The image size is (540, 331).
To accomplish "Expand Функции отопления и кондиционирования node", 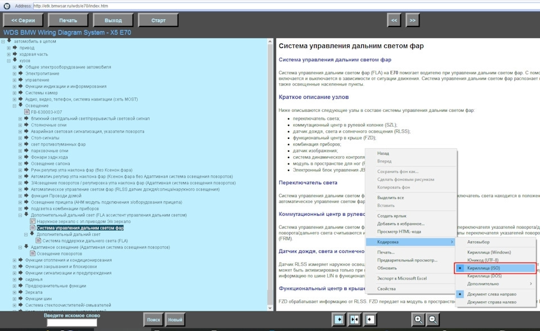I will 15,260.
